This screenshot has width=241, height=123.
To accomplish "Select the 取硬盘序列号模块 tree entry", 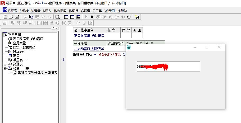I will pos(38,73).
